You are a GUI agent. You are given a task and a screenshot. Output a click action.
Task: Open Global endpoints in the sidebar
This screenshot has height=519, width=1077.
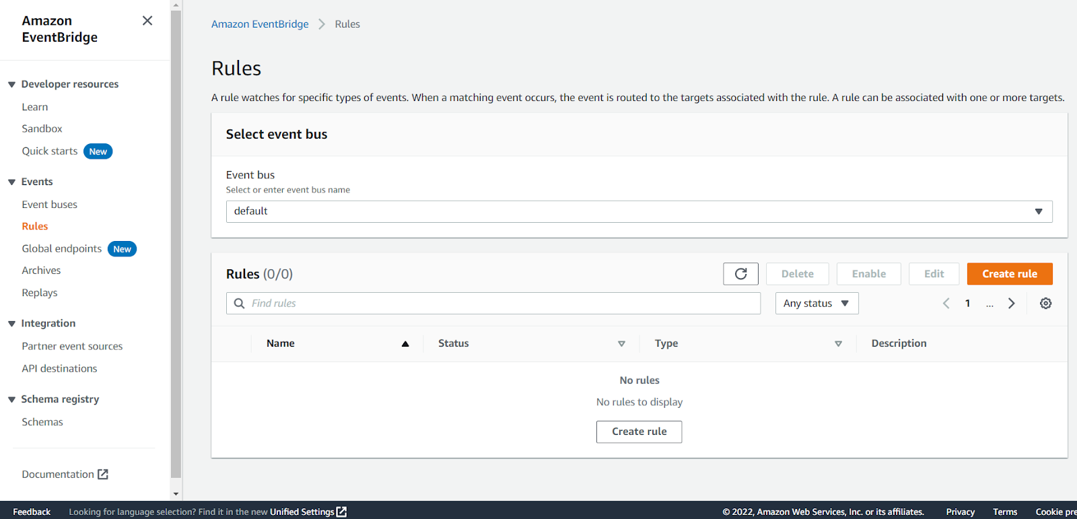tap(61, 249)
